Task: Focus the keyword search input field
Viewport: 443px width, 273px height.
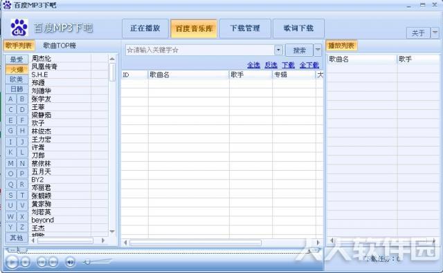Action: (200, 50)
